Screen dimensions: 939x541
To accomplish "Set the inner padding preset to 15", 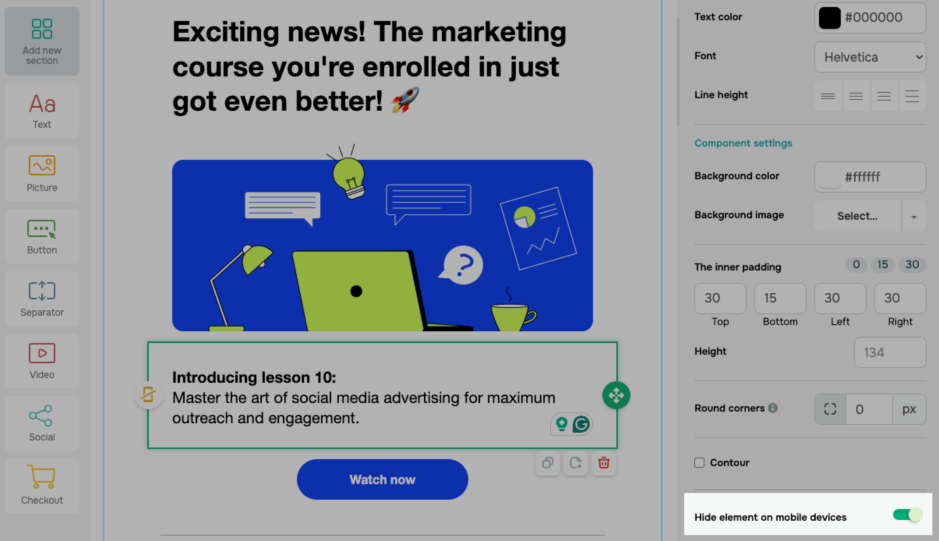I will 883,265.
